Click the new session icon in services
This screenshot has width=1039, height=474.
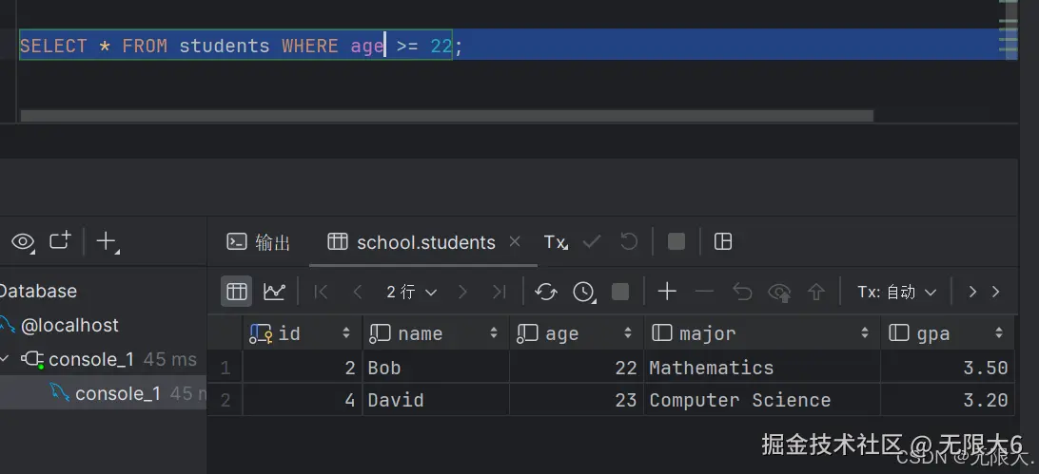coord(60,241)
